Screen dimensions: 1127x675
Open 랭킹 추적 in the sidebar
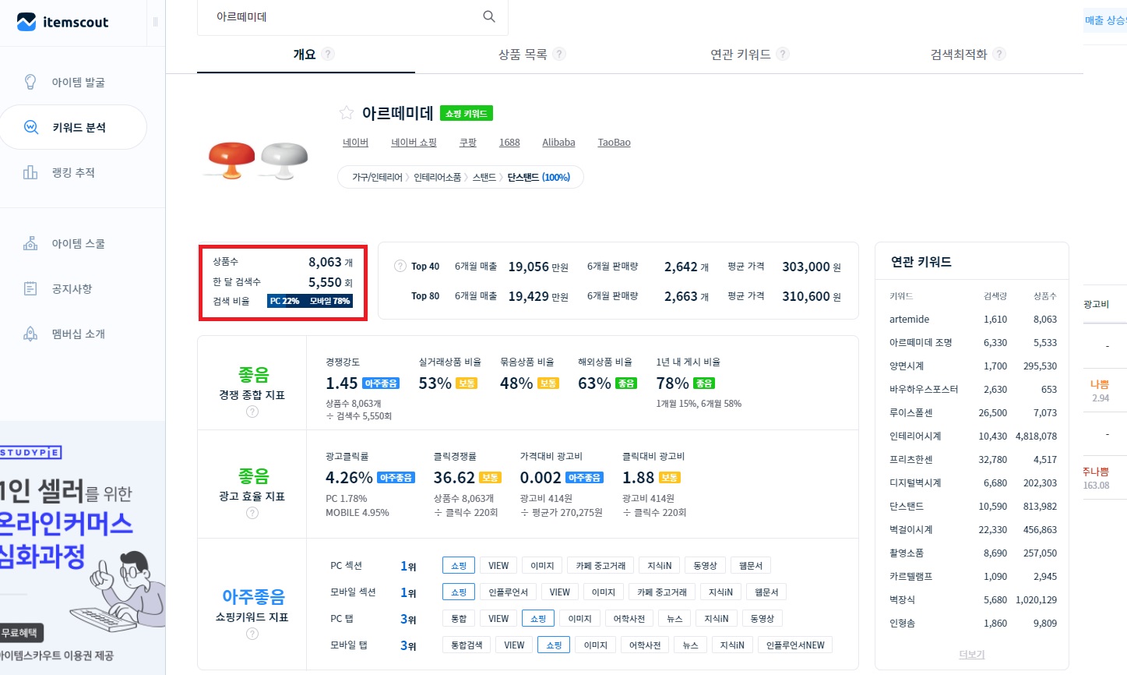pos(73,172)
